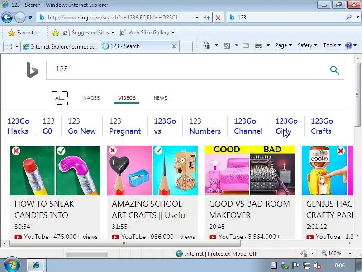362x272 pixels.
Task: Click the Home icon in command bar
Action: [x=207, y=45]
